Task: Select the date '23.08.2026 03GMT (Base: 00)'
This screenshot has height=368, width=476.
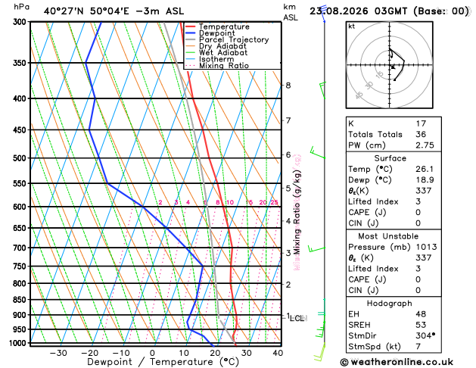Action: 389,11
